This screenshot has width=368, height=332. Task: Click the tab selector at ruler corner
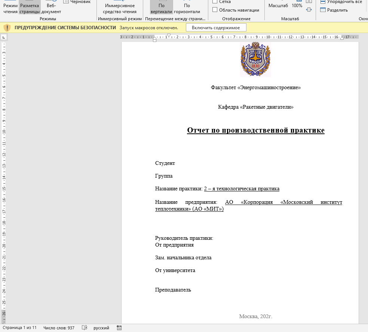tap(3, 37)
